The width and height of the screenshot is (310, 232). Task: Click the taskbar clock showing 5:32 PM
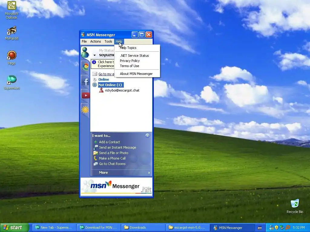pyautogui.click(x=298, y=227)
